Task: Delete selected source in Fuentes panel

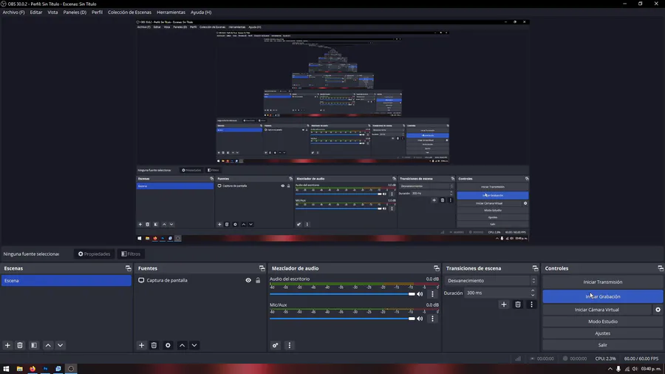Action: point(154,345)
